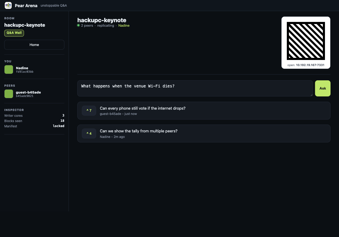The height and width of the screenshot is (237, 339).
Task: Click the room QR code image
Action: 306,41
